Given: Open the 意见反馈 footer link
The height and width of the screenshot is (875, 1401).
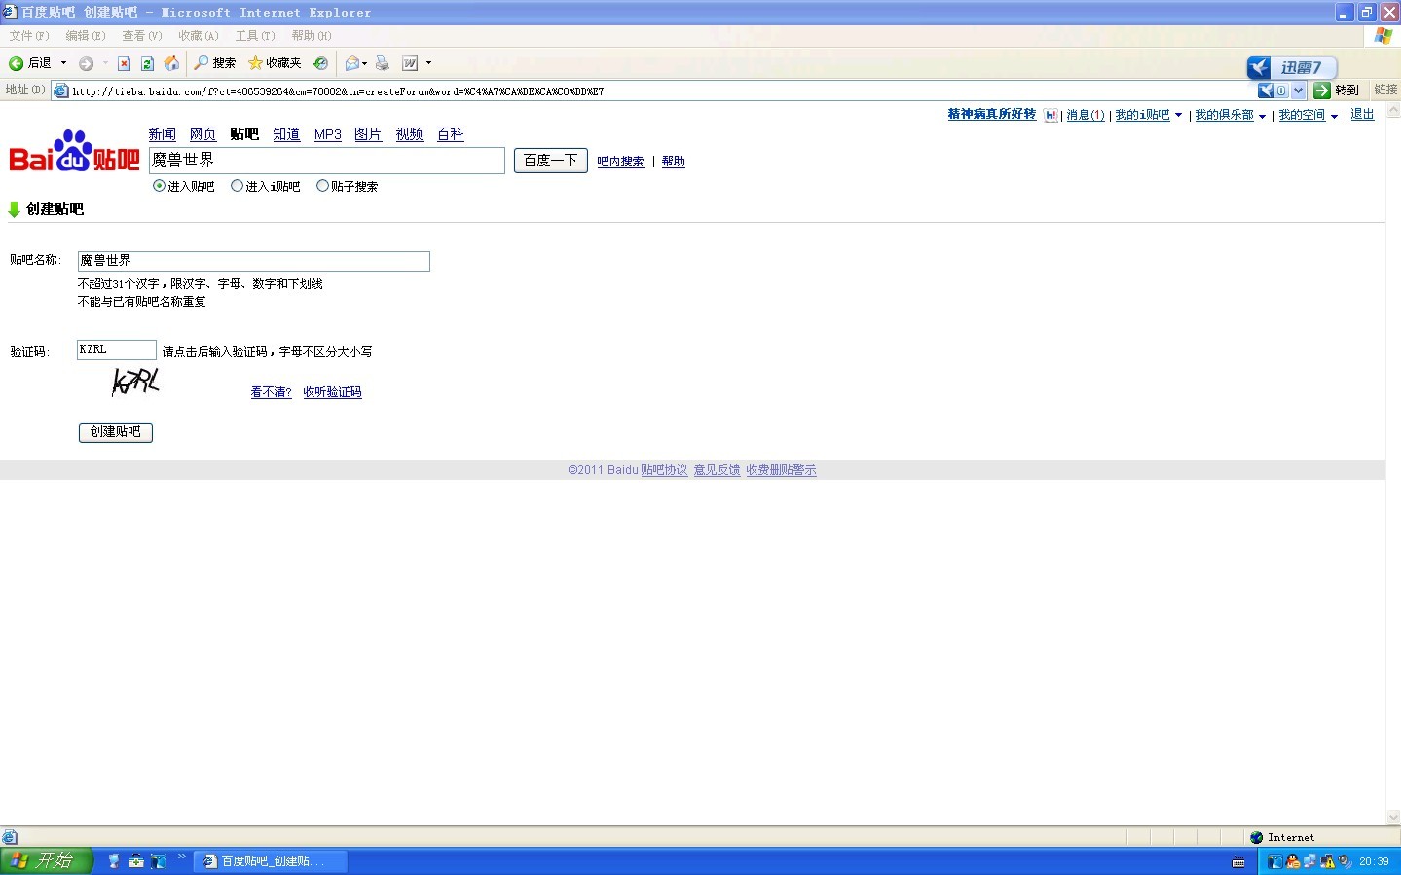Looking at the screenshot, I should (718, 470).
